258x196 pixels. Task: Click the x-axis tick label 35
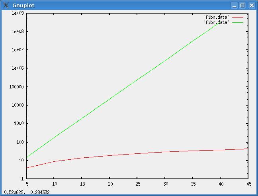[193, 184]
